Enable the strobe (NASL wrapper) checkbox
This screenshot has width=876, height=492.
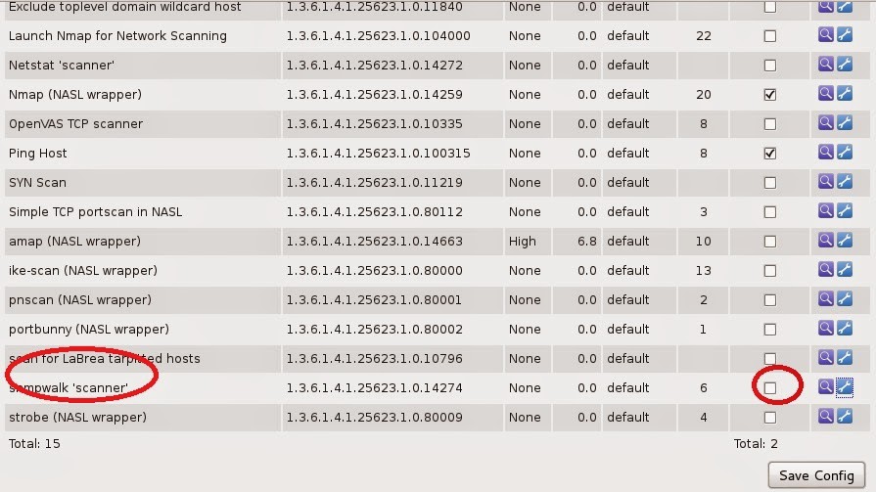pyautogui.click(x=770, y=418)
